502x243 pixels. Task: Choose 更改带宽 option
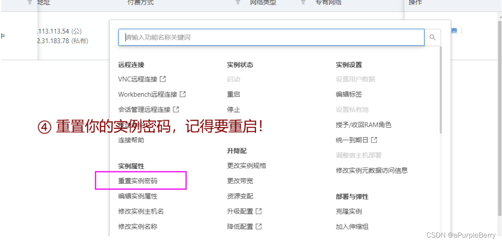[240, 181]
